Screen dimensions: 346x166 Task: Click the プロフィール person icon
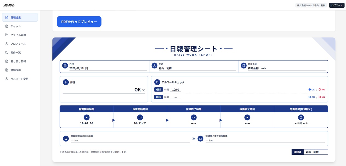click(7, 44)
